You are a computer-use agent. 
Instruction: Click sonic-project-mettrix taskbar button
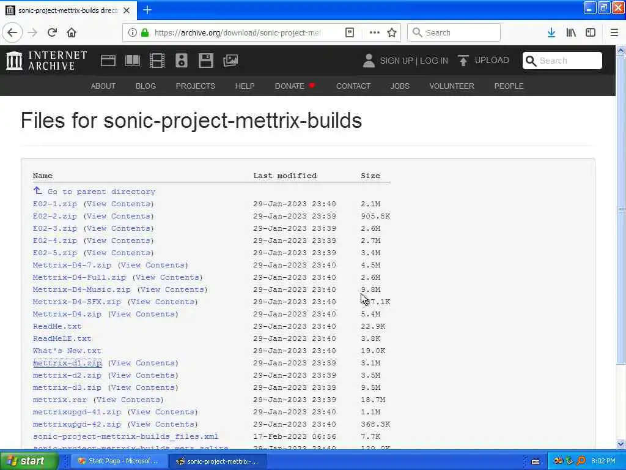pyautogui.click(x=218, y=461)
